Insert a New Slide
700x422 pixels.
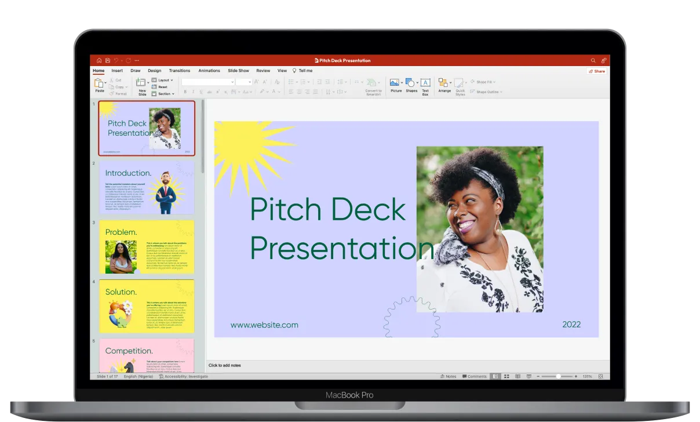(142, 83)
